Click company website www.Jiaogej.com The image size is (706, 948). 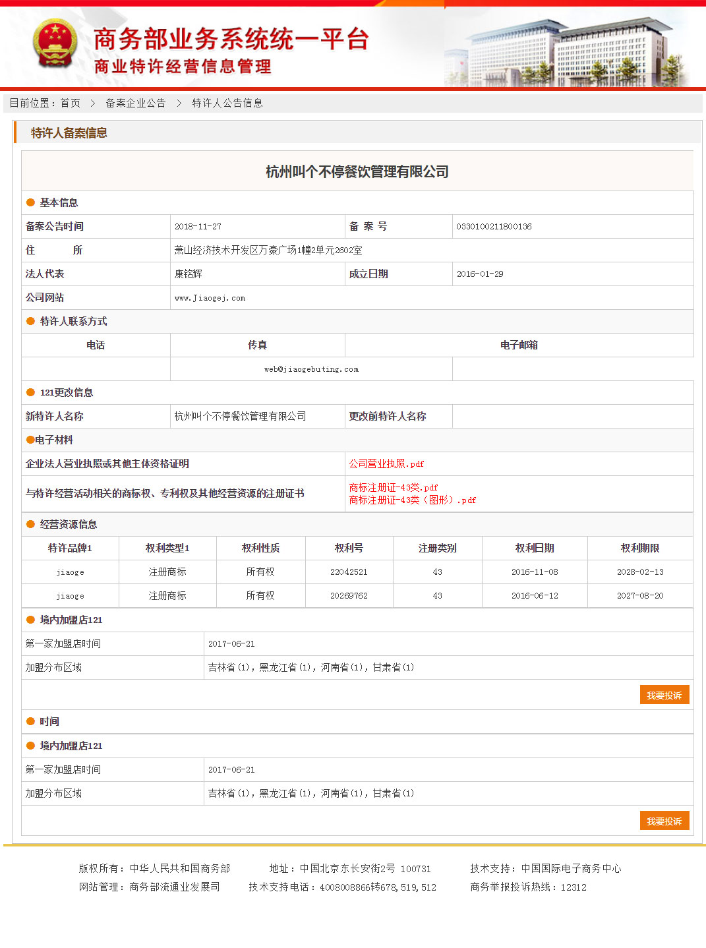[x=210, y=298]
